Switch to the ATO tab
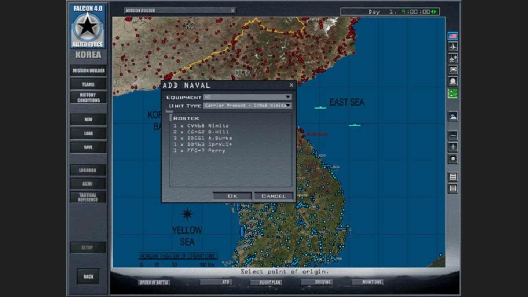This screenshot has height=297, width=528. pos(216,282)
